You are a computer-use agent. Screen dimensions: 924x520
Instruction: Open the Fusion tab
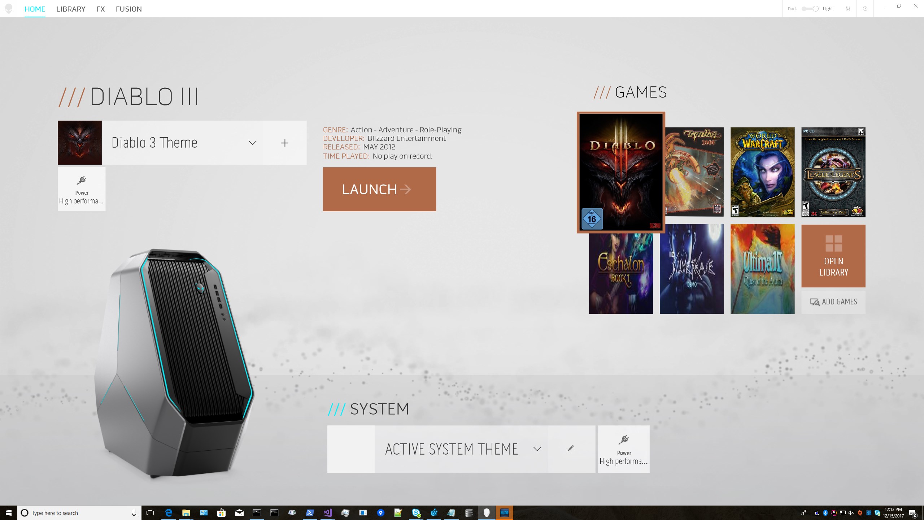(128, 9)
